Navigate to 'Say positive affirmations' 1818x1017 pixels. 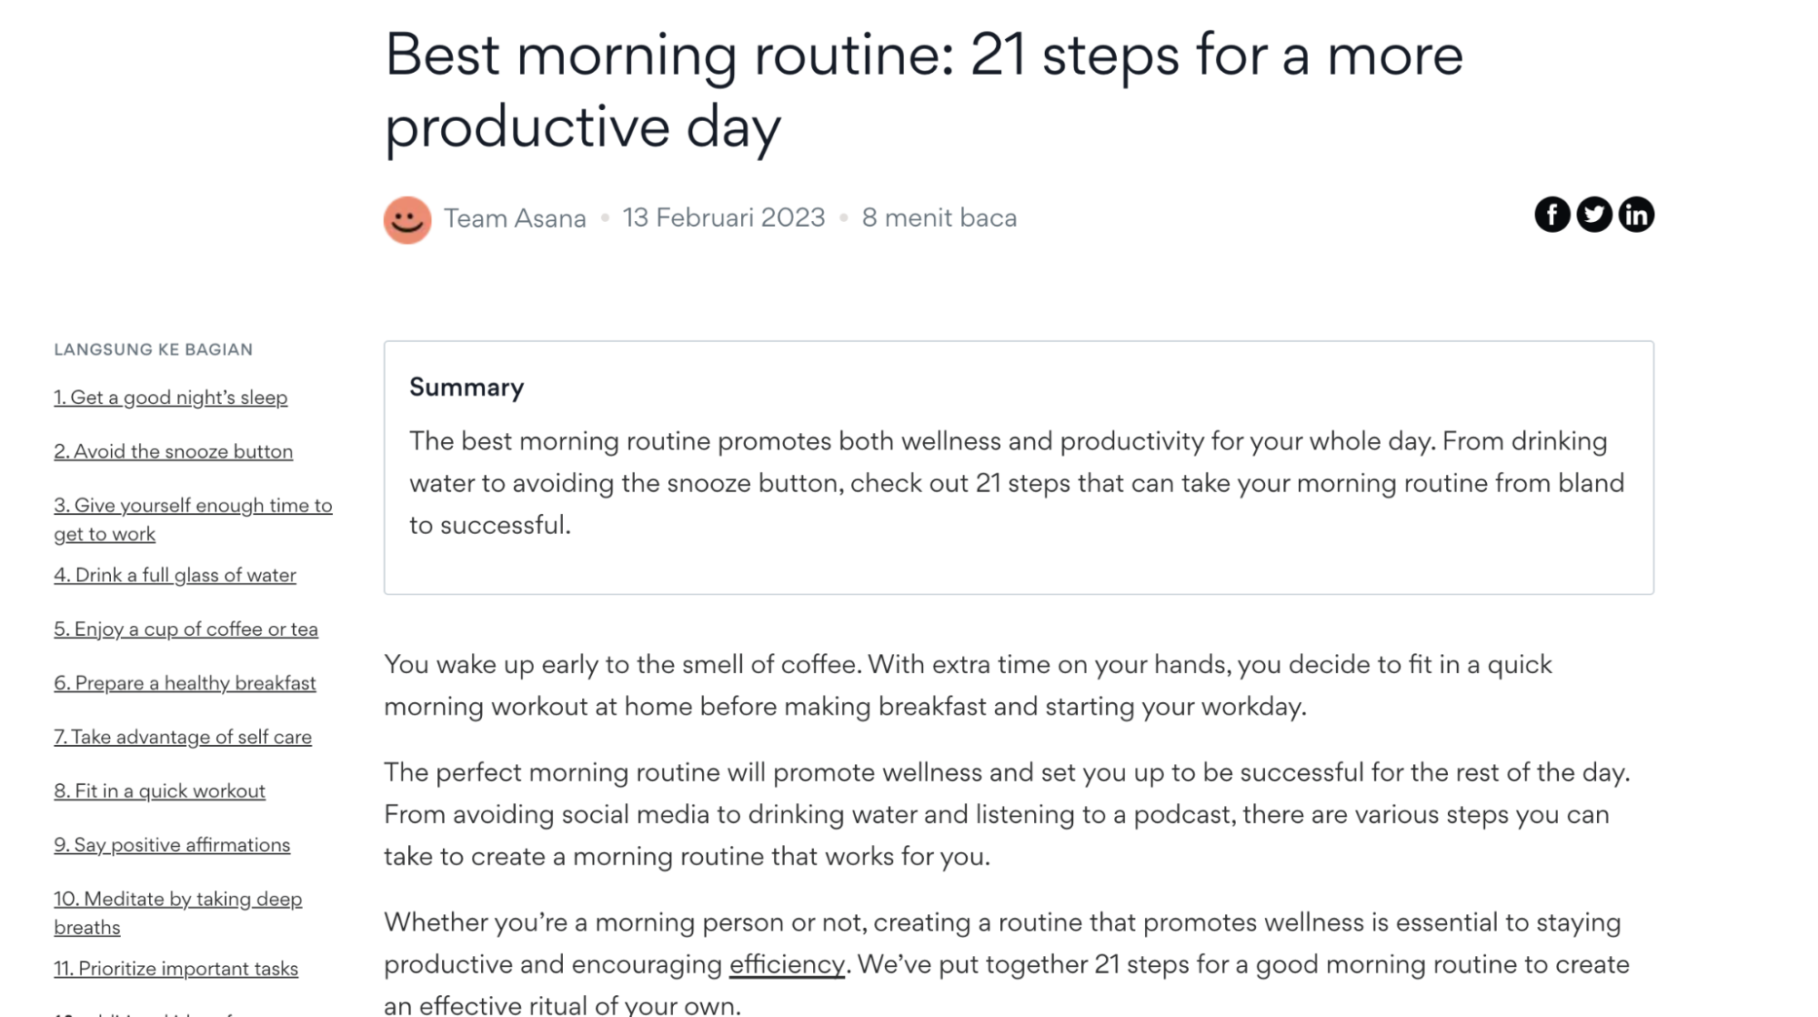(x=171, y=844)
